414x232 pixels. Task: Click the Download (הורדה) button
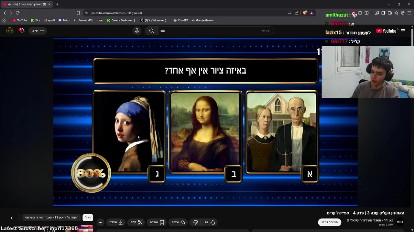(x=116, y=222)
